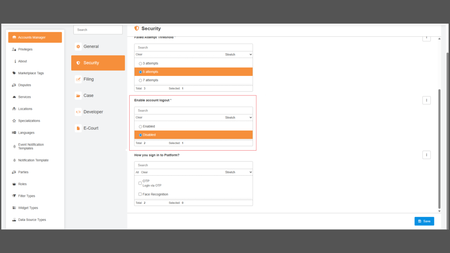450x253 pixels.
Task: Open Stretch dropdown in Failed Attempt Threshold
Action: pyautogui.click(x=238, y=54)
